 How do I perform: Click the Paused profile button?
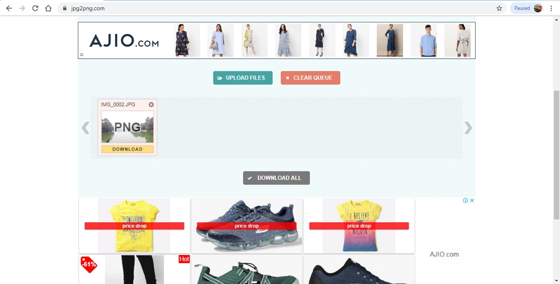(527, 9)
